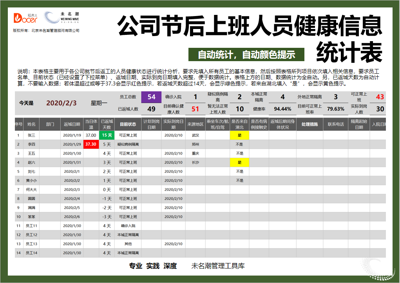Select the green 15 天 cell

point(106,135)
